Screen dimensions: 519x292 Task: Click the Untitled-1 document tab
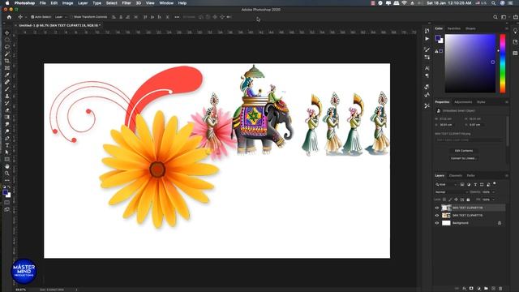pos(59,25)
